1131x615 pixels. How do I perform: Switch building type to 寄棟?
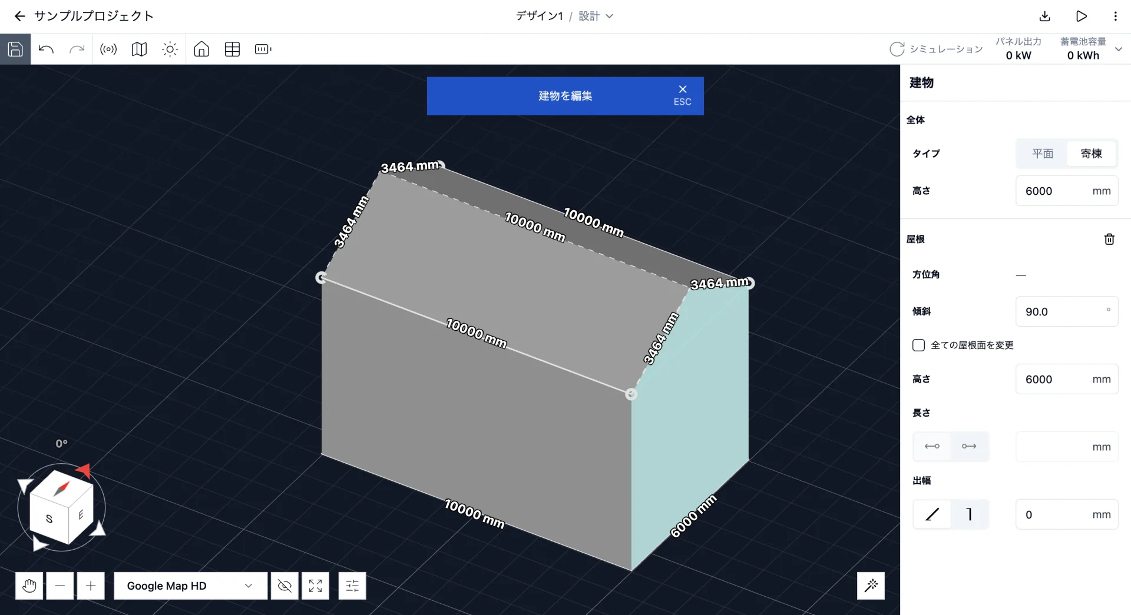(x=1092, y=154)
